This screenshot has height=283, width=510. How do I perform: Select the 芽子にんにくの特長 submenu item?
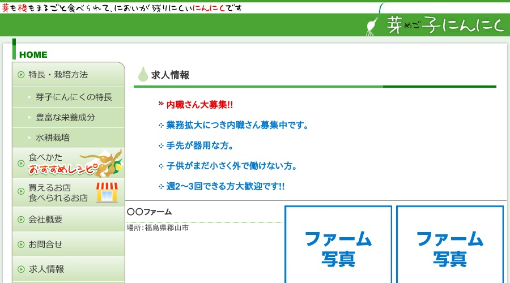(x=74, y=97)
